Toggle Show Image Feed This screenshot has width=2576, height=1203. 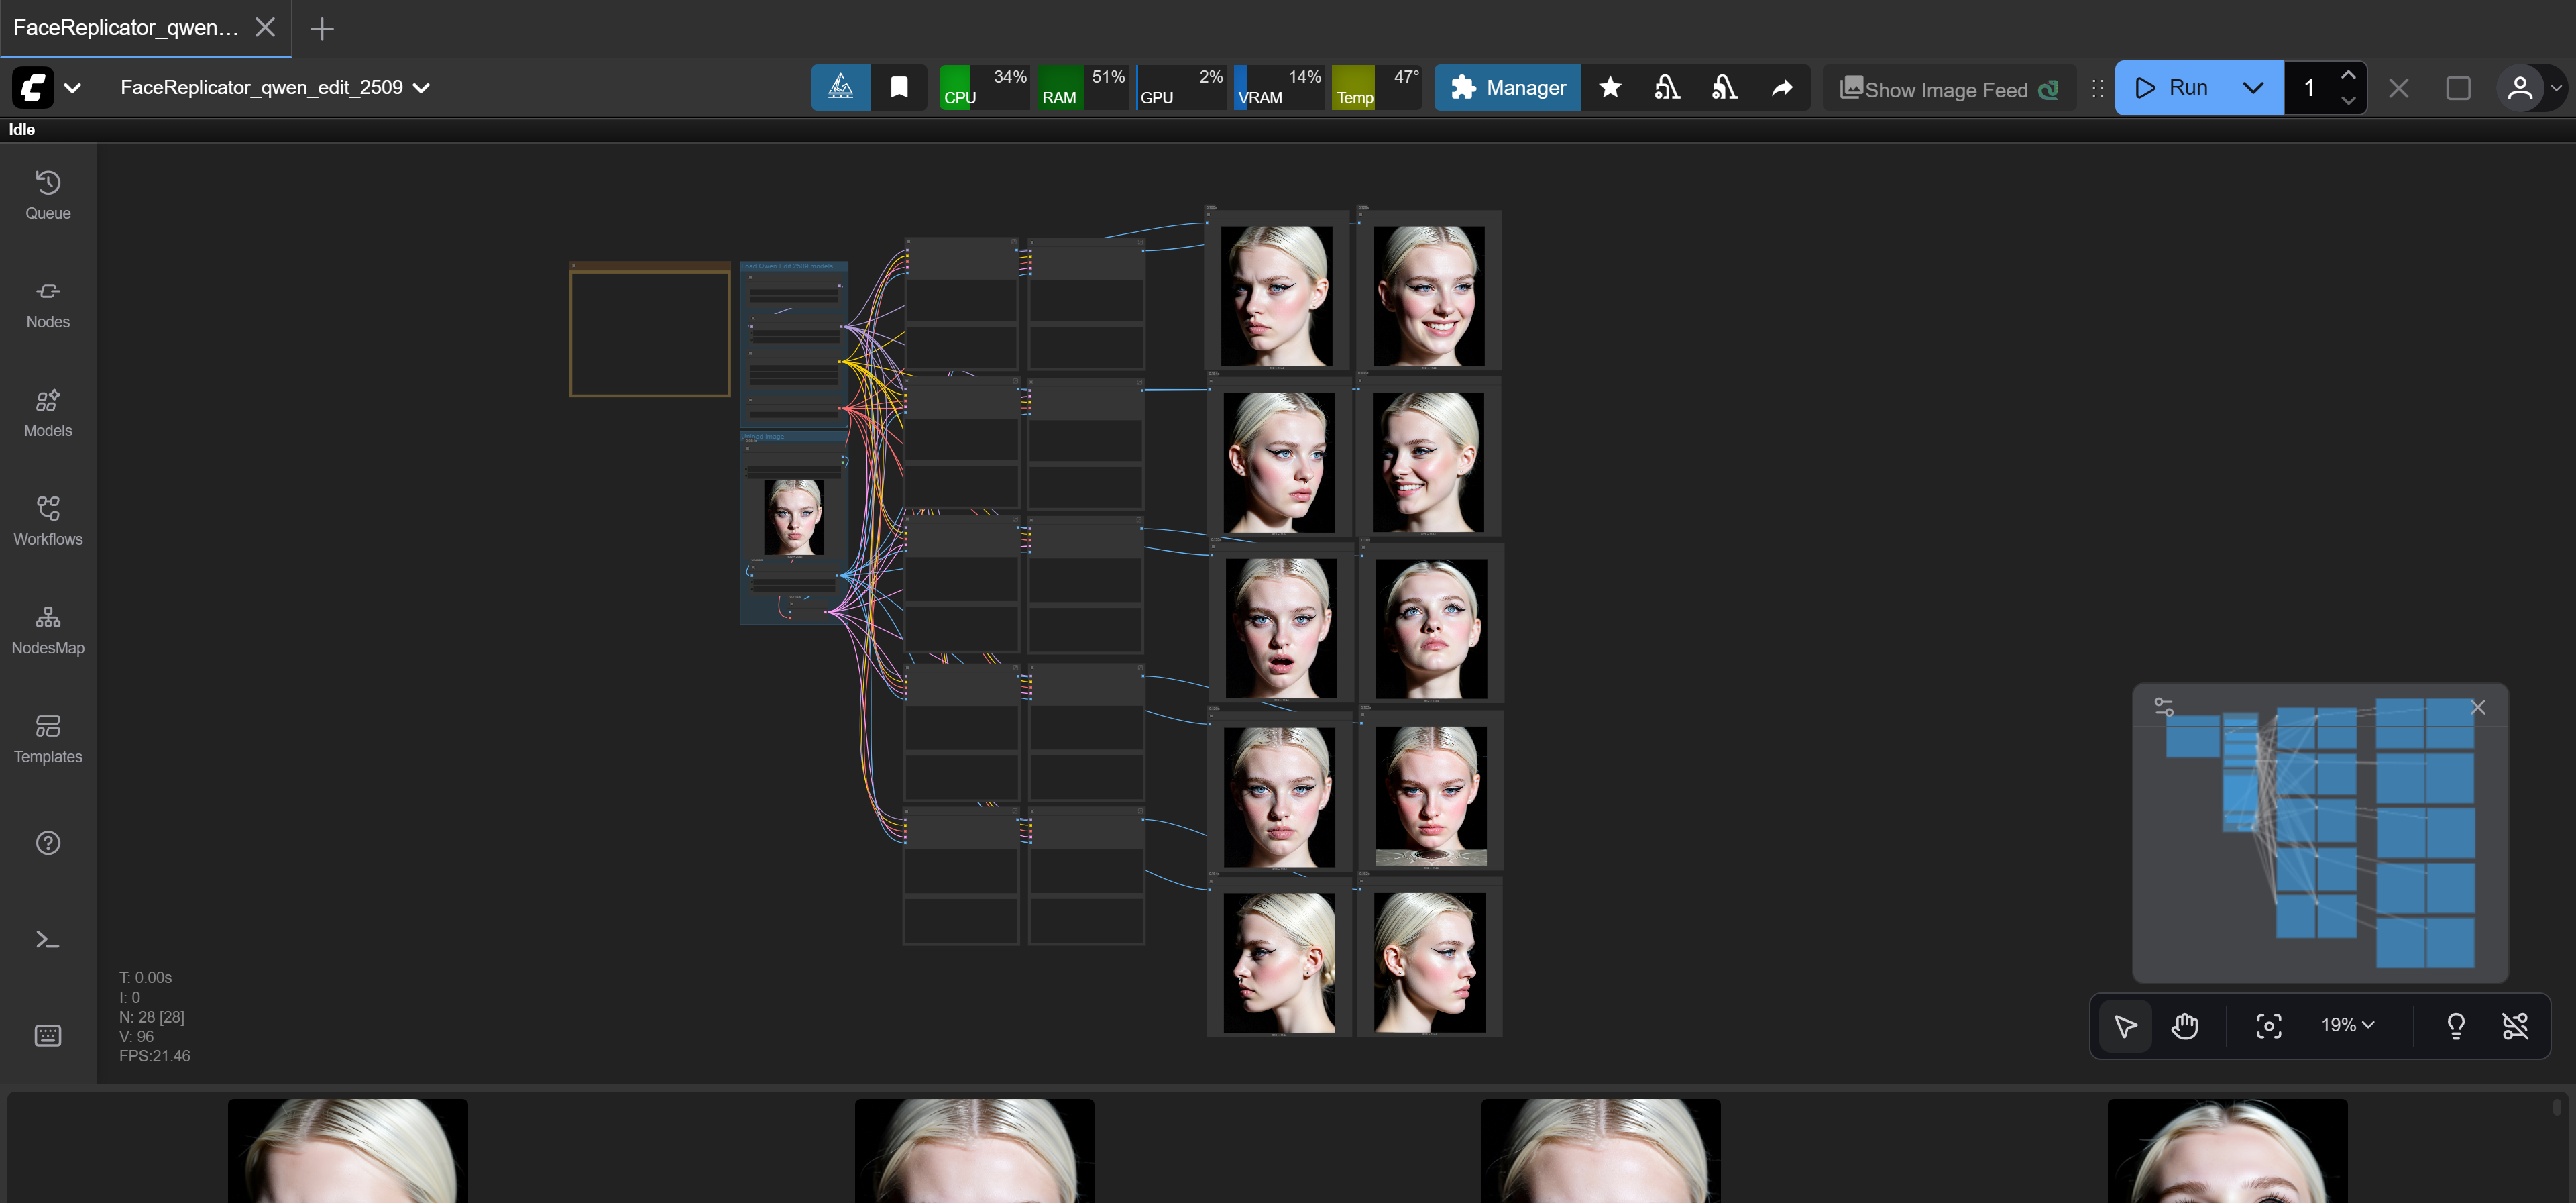1948,88
